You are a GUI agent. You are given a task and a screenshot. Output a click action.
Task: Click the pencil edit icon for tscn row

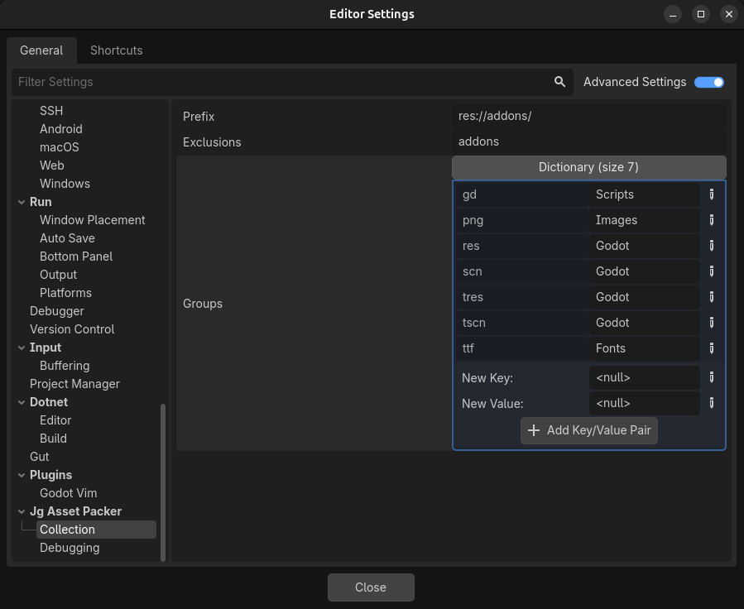[712, 323]
